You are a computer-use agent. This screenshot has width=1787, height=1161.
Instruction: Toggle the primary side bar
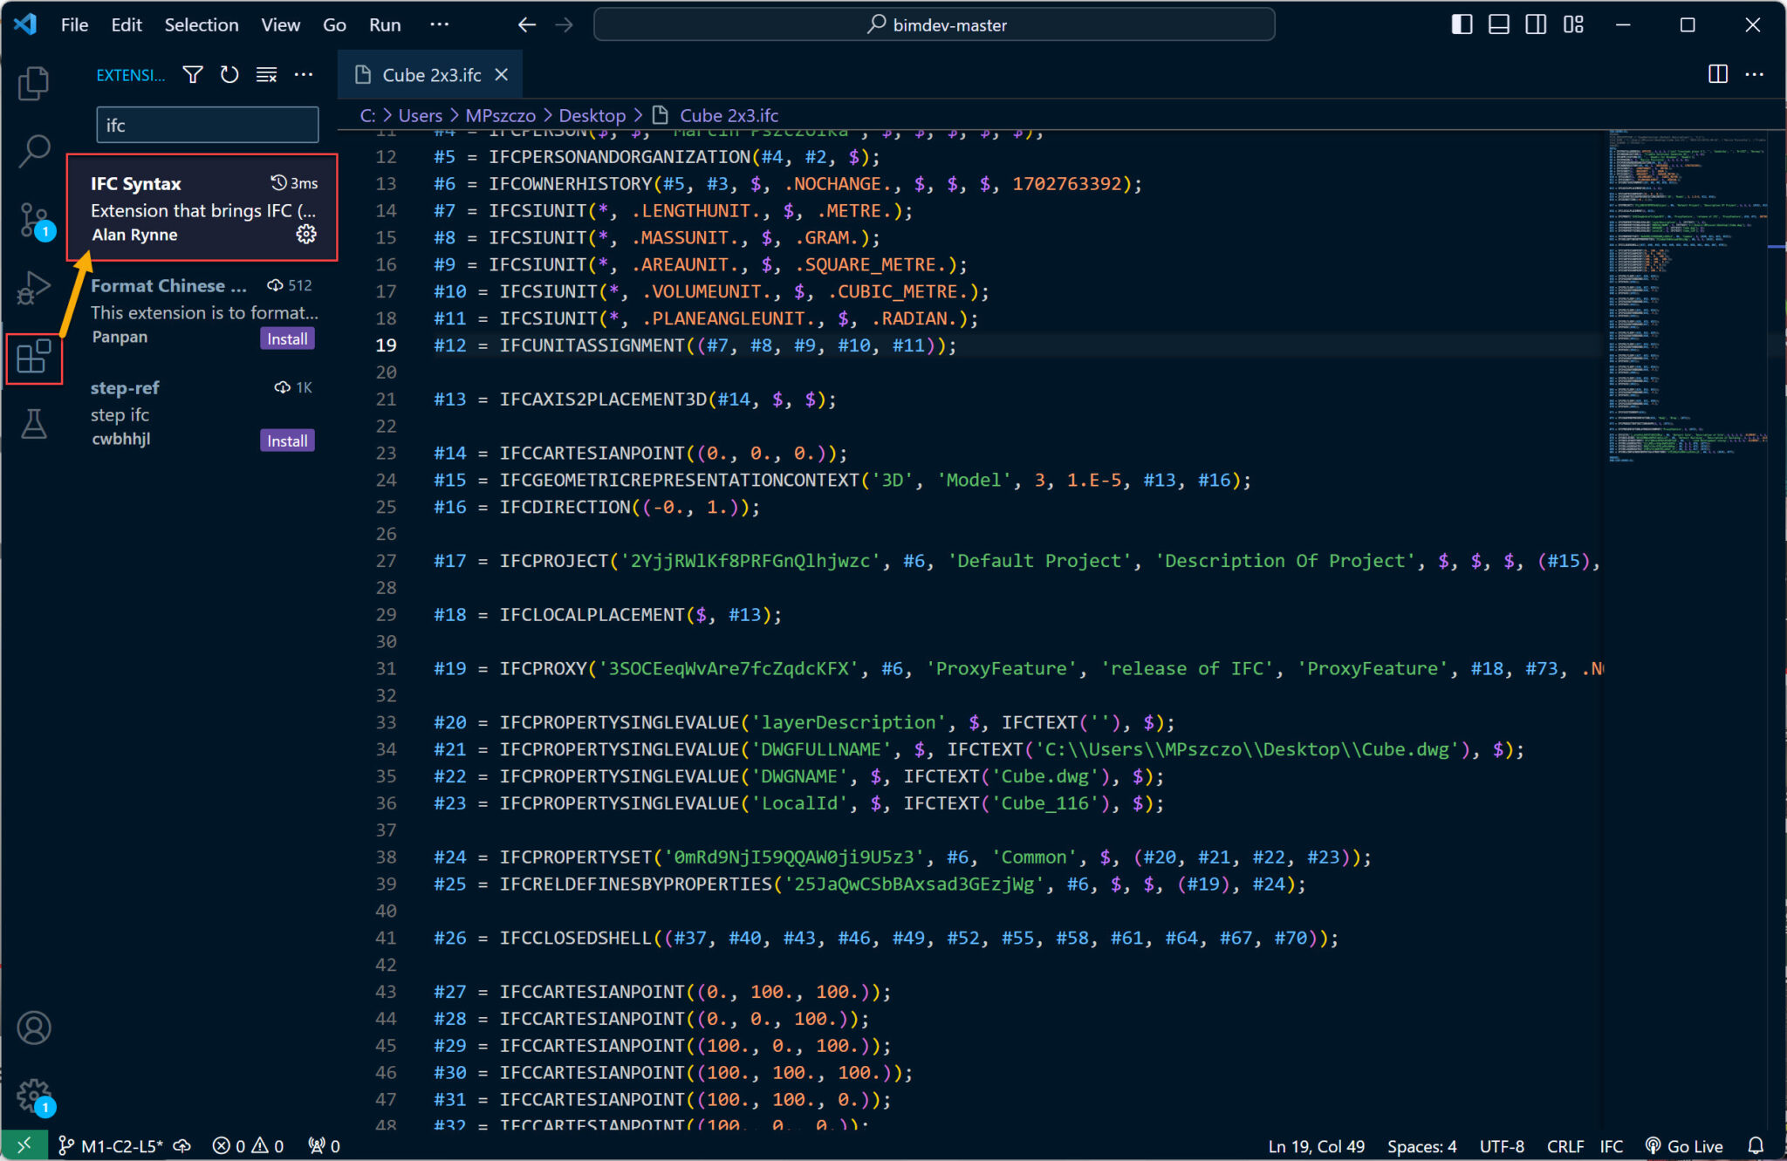(1462, 24)
